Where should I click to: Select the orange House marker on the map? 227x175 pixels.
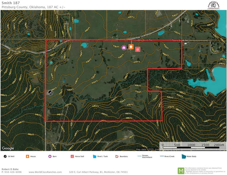(x=131, y=47)
